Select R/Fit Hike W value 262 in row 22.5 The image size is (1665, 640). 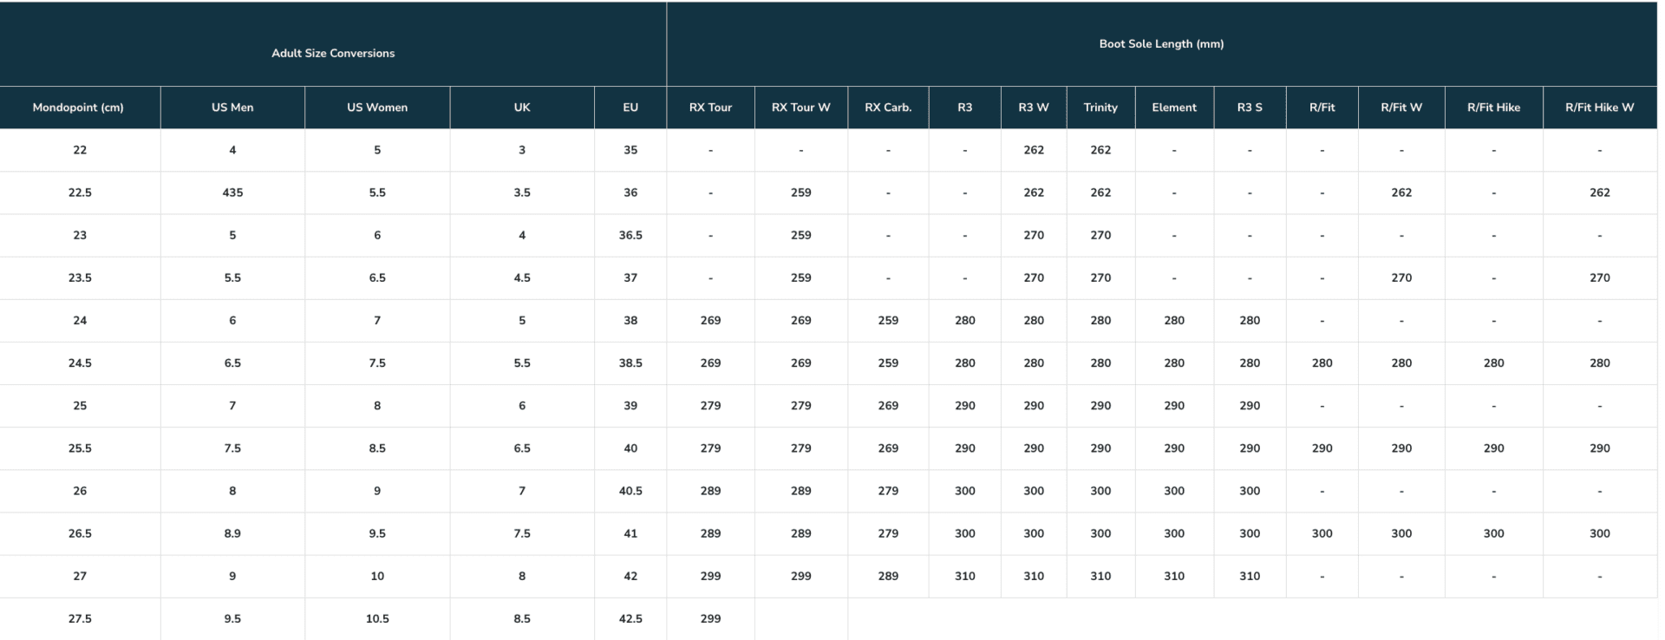[x=1600, y=193]
